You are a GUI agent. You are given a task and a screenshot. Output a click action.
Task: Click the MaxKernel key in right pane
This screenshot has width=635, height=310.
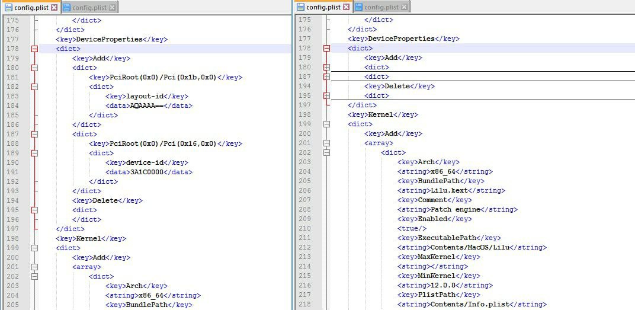pyautogui.click(x=437, y=257)
